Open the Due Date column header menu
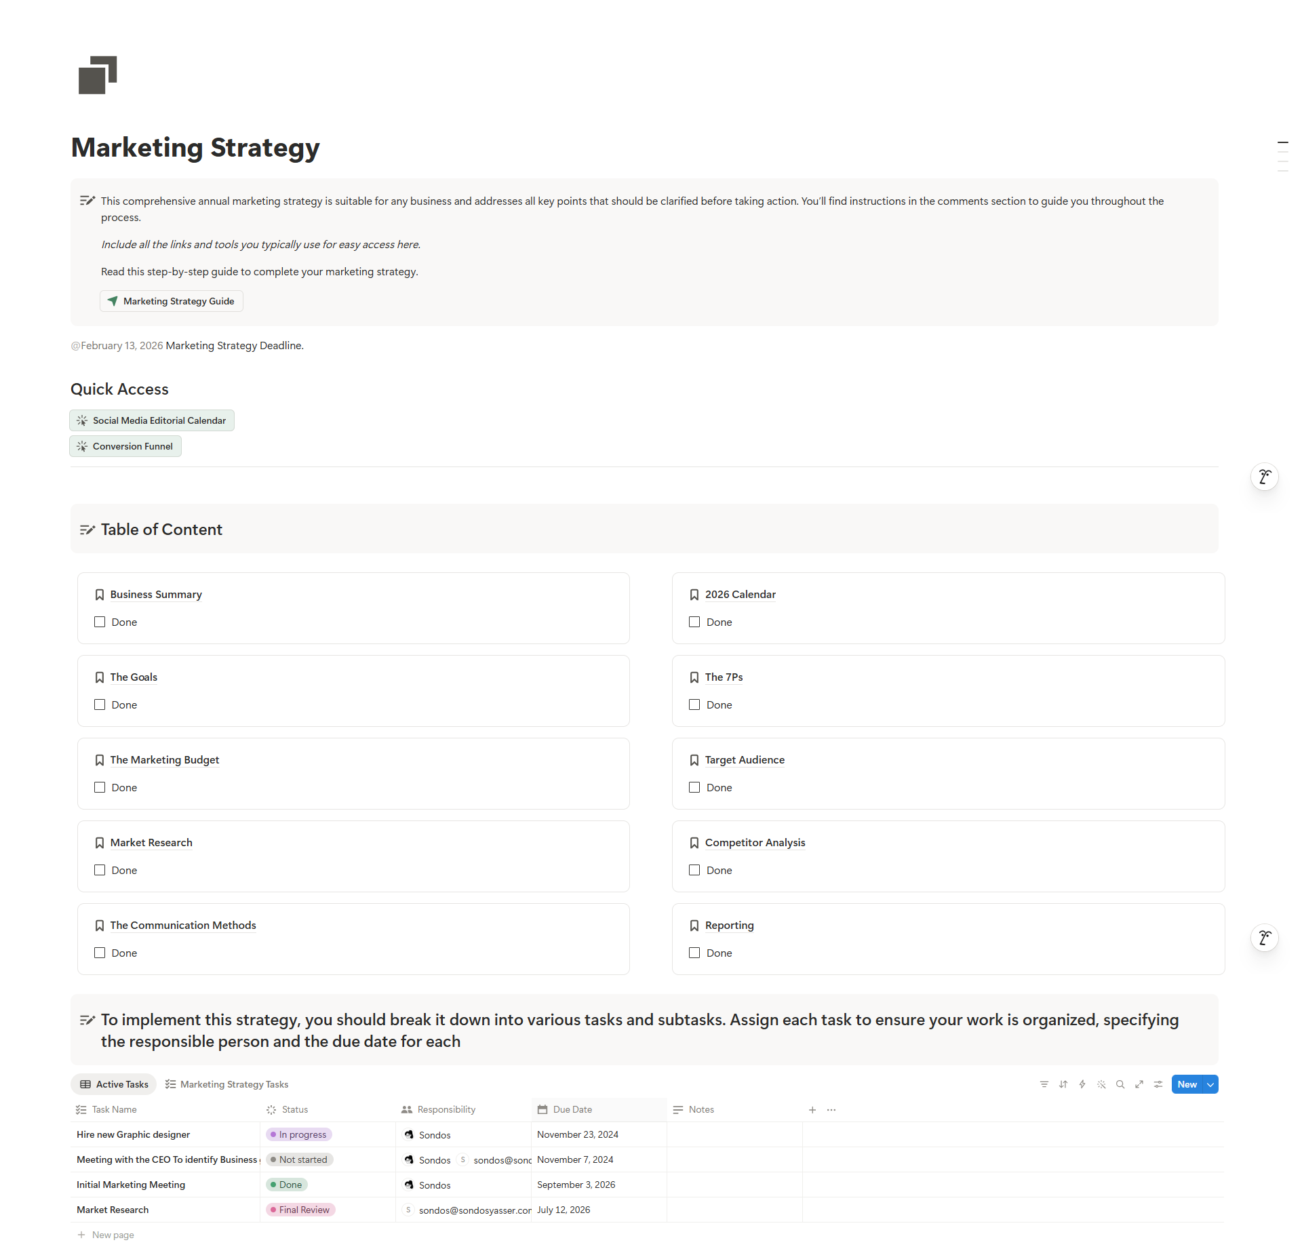 599,1110
